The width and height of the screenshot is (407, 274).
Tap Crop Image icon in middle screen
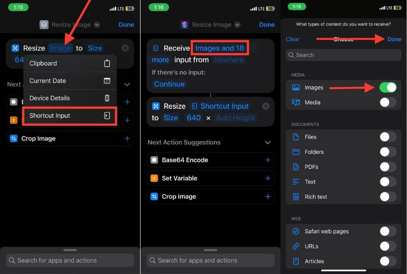154,197
